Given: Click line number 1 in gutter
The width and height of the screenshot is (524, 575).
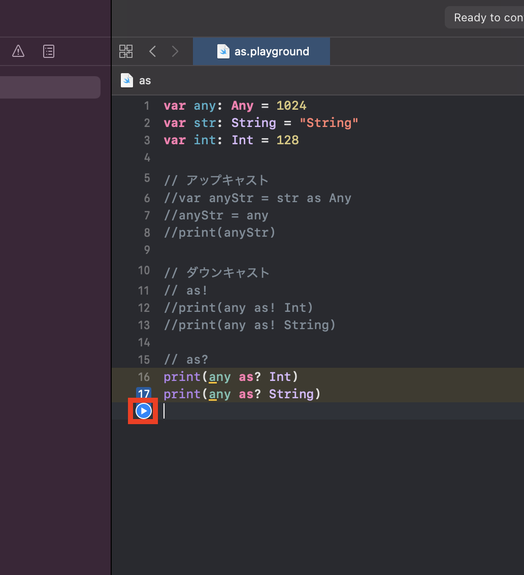Looking at the screenshot, I should (x=147, y=106).
